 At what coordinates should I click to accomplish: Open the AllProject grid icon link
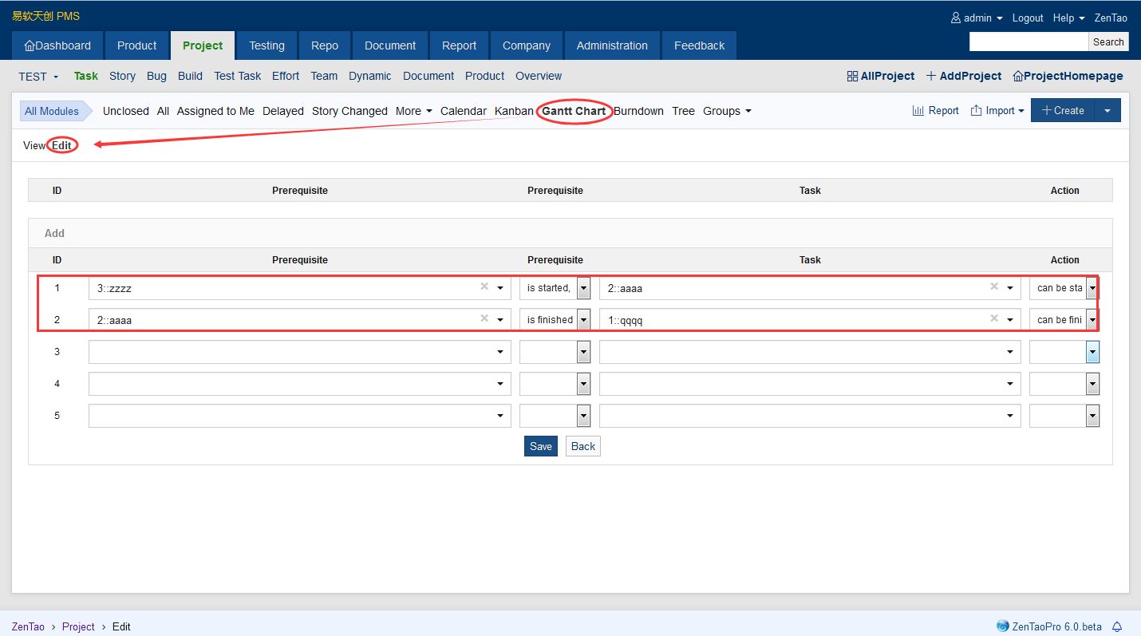click(x=852, y=77)
